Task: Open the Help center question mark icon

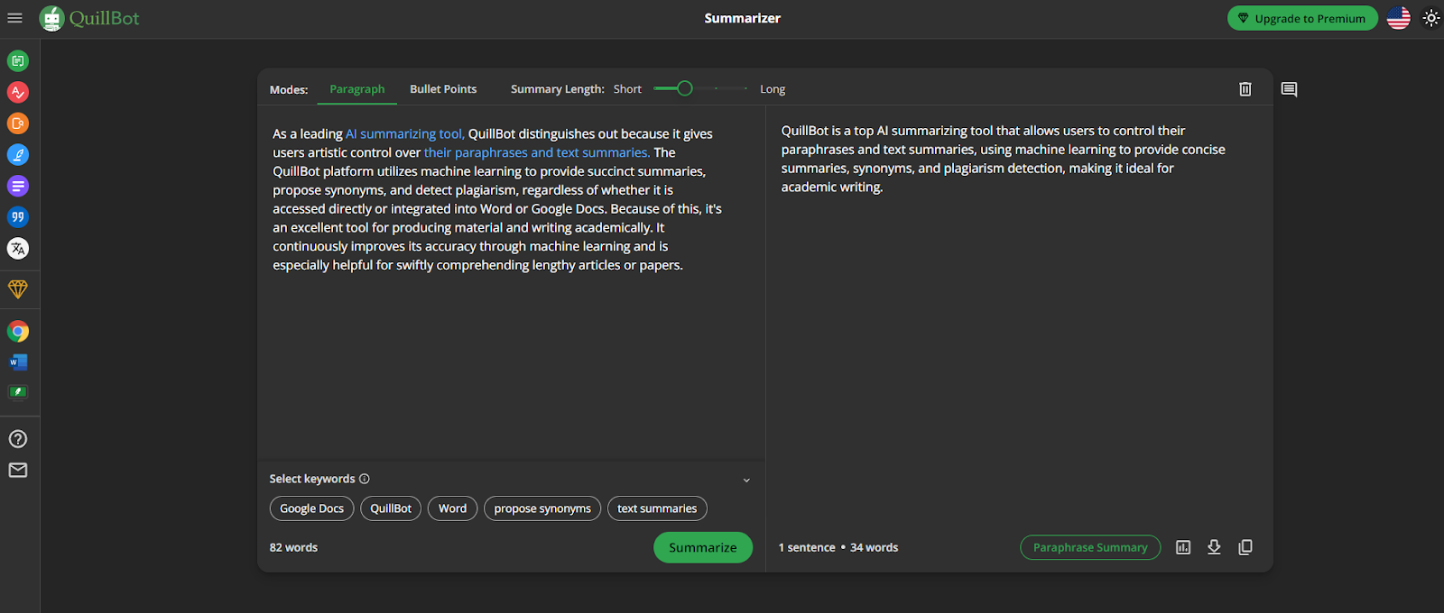Action: pos(18,439)
